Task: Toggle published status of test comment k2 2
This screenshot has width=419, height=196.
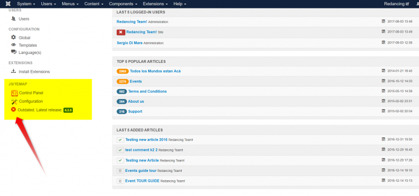Action: click(x=120, y=150)
